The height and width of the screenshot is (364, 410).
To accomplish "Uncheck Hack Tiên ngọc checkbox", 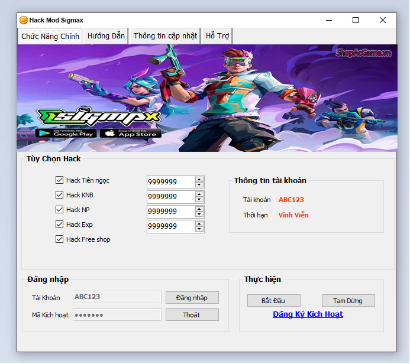I will point(59,180).
